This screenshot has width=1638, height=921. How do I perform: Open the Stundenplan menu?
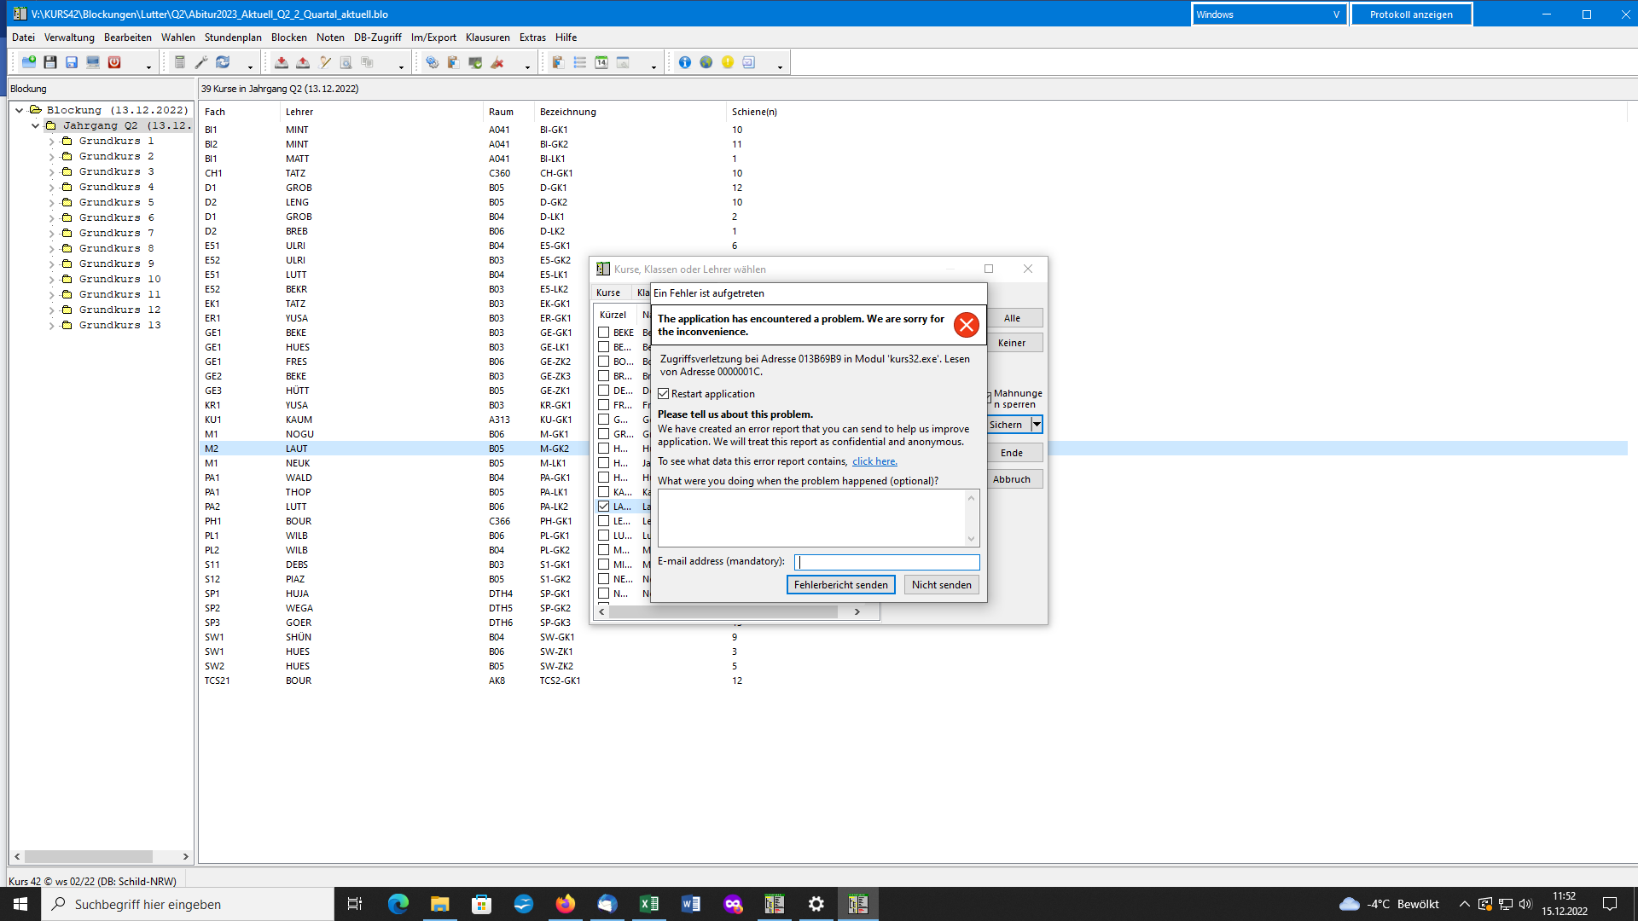pyautogui.click(x=233, y=38)
